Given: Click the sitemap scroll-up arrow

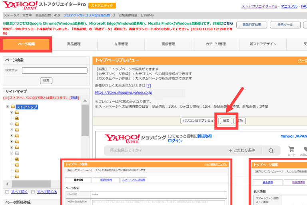Looking at the screenshot, I should coord(85,100).
